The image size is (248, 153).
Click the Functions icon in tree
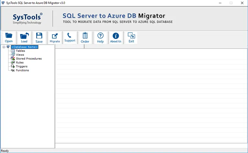13,70
